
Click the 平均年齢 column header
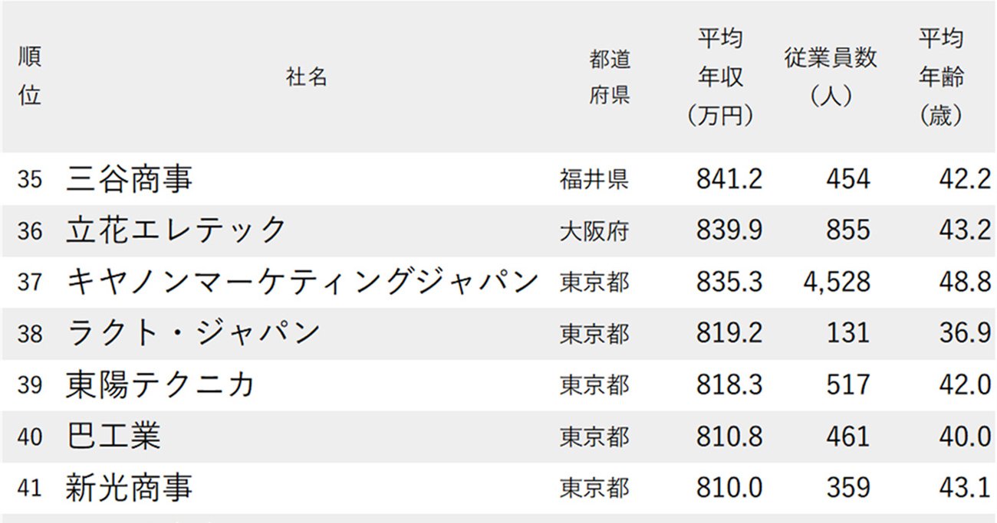(x=941, y=77)
